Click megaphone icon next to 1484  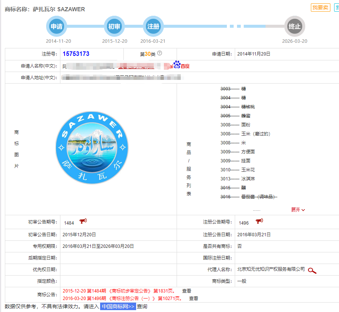(83, 222)
